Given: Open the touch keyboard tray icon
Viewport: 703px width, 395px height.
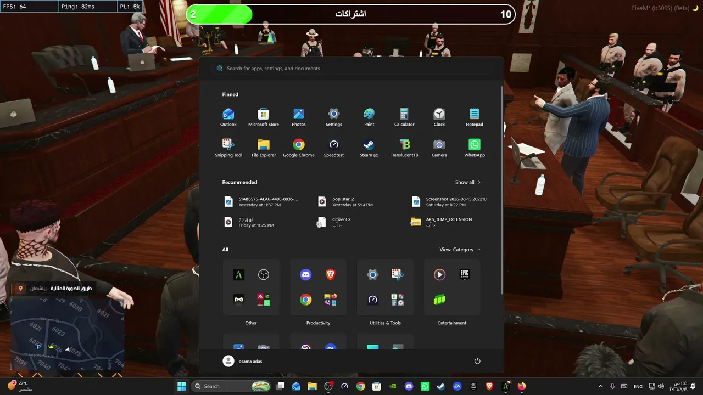Looking at the screenshot, I should click(624, 386).
